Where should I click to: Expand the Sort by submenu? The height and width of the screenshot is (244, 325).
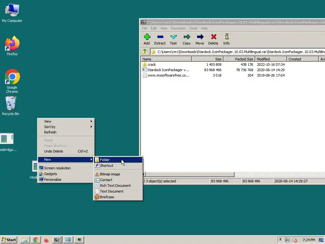(66, 127)
